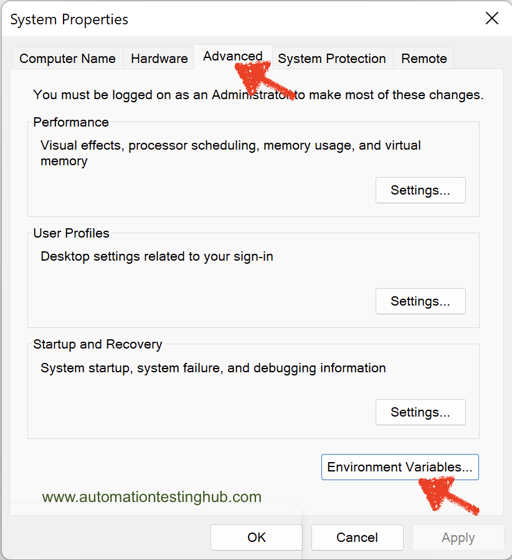This screenshot has height=560, width=512.
Task: Click the greyed Apply button
Action: click(x=458, y=538)
